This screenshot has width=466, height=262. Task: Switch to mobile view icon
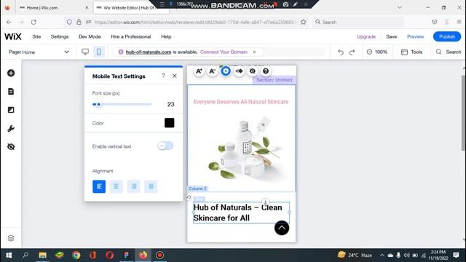(99, 52)
